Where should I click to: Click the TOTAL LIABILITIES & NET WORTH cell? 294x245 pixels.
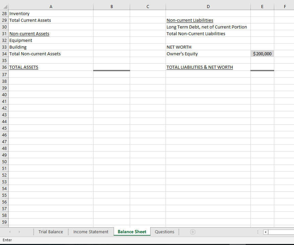pyautogui.click(x=208, y=67)
